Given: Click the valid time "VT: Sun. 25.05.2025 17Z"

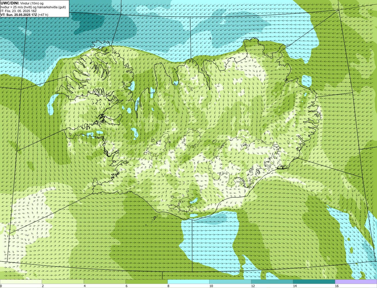Looking at the screenshot, I should 19,14.
